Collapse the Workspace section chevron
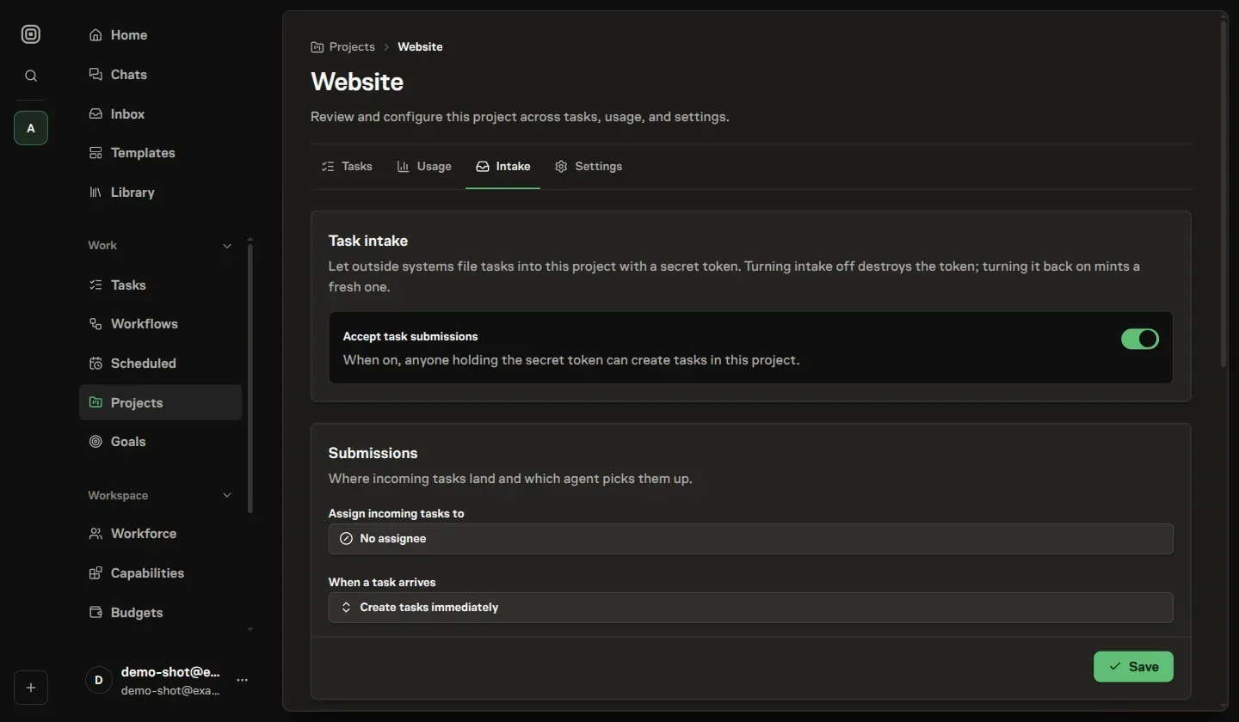This screenshot has width=1239, height=722. click(227, 496)
